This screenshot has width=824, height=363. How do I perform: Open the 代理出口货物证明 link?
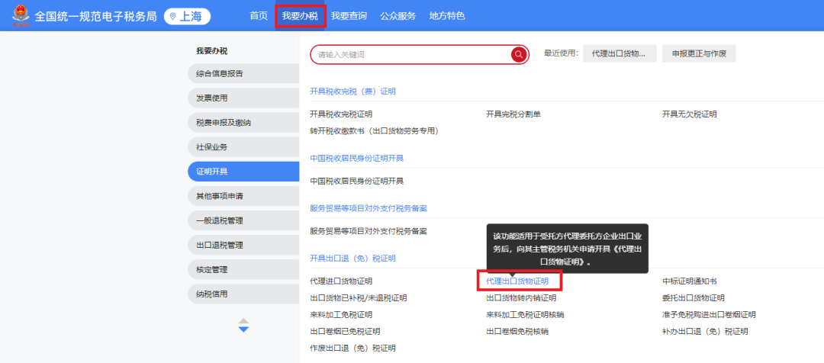(x=517, y=281)
